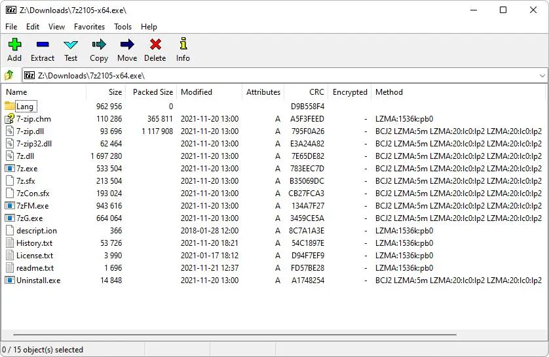Select the Lang folder icon
Image resolution: width=549 pixels, height=357 pixels.
tap(9, 106)
